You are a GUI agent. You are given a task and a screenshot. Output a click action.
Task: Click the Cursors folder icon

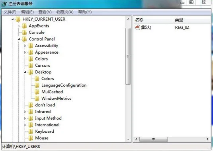click(31, 66)
